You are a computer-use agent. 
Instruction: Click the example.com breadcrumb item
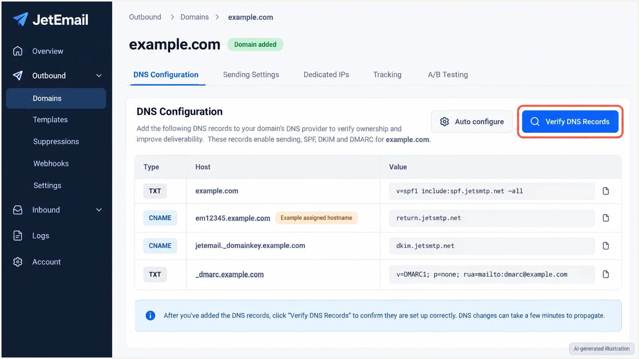(x=251, y=18)
